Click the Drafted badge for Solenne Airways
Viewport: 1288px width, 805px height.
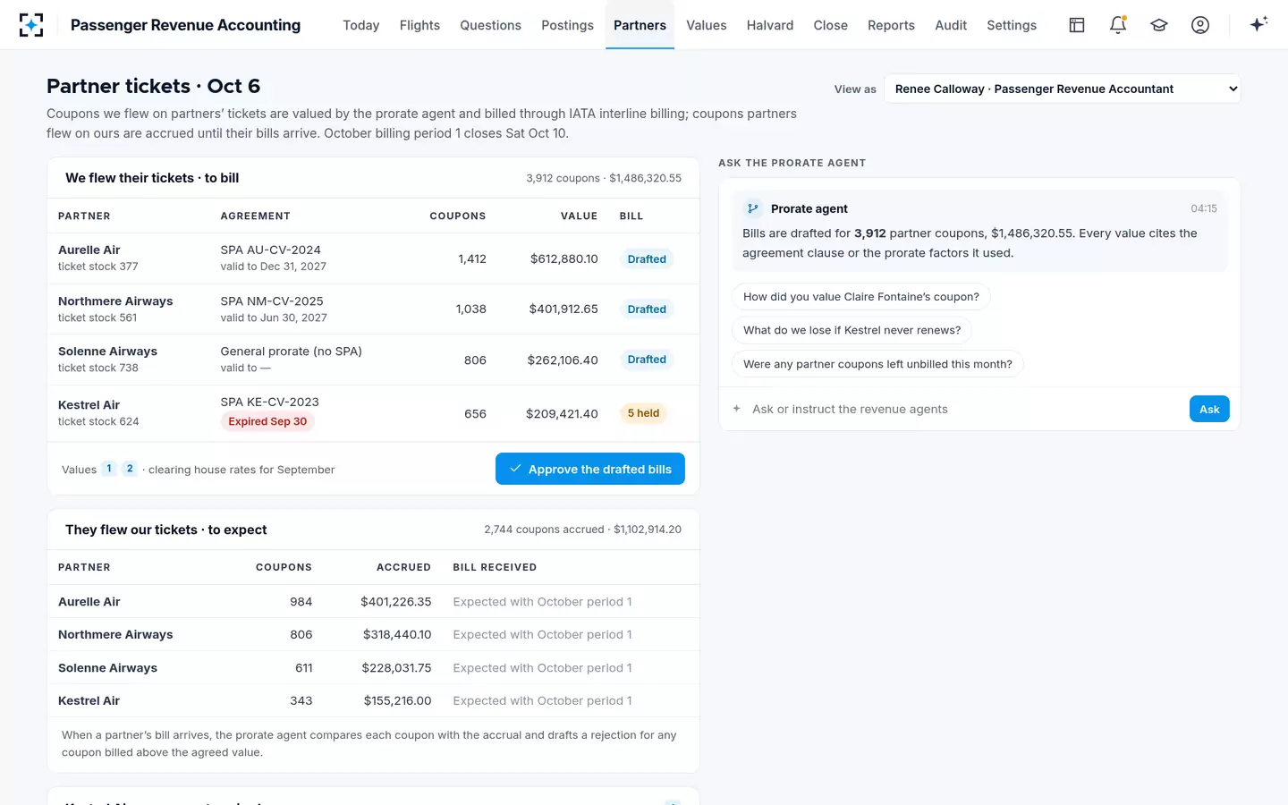tap(647, 360)
